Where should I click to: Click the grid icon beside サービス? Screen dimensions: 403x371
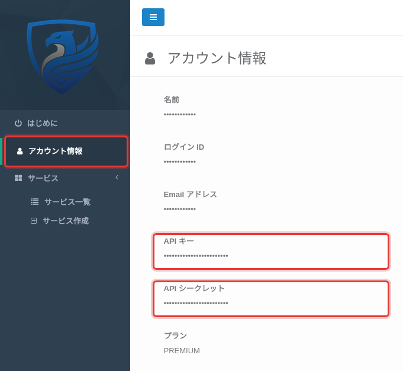click(x=18, y=178)
